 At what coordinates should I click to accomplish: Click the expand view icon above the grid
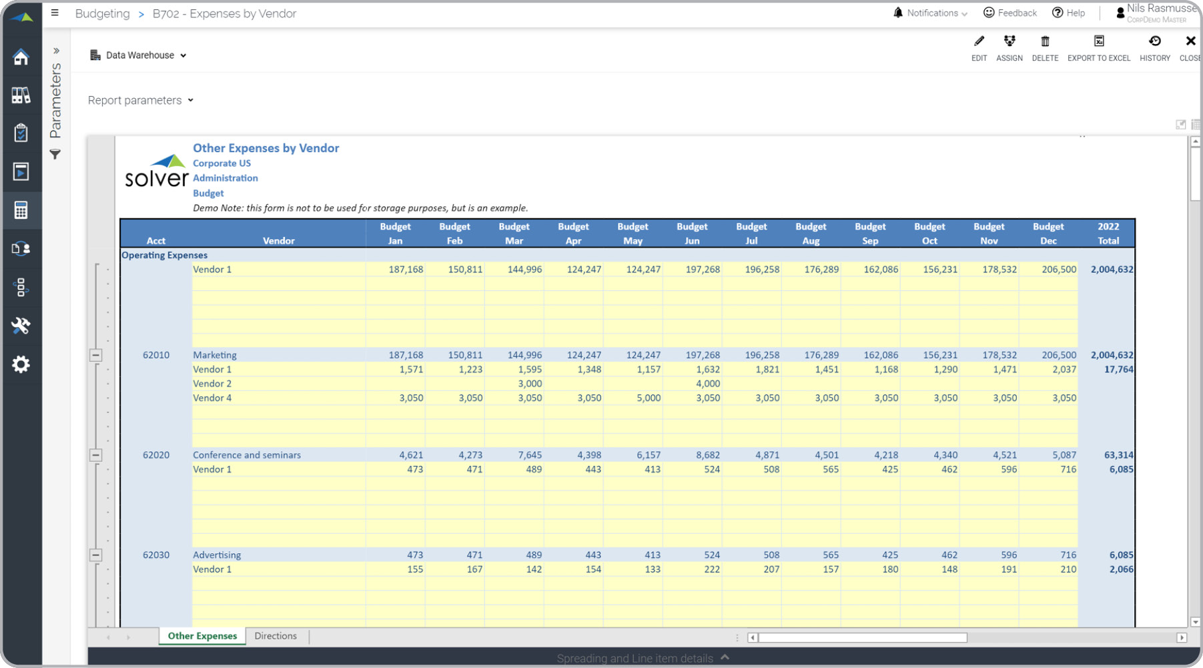pyautogui.click(x=1181, y=124)
